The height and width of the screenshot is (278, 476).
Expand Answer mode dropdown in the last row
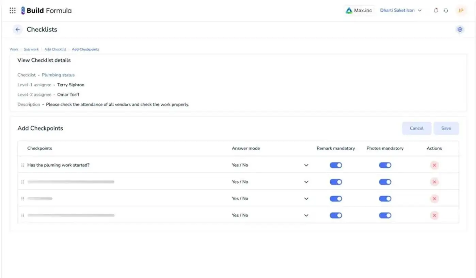pos(306,215)
